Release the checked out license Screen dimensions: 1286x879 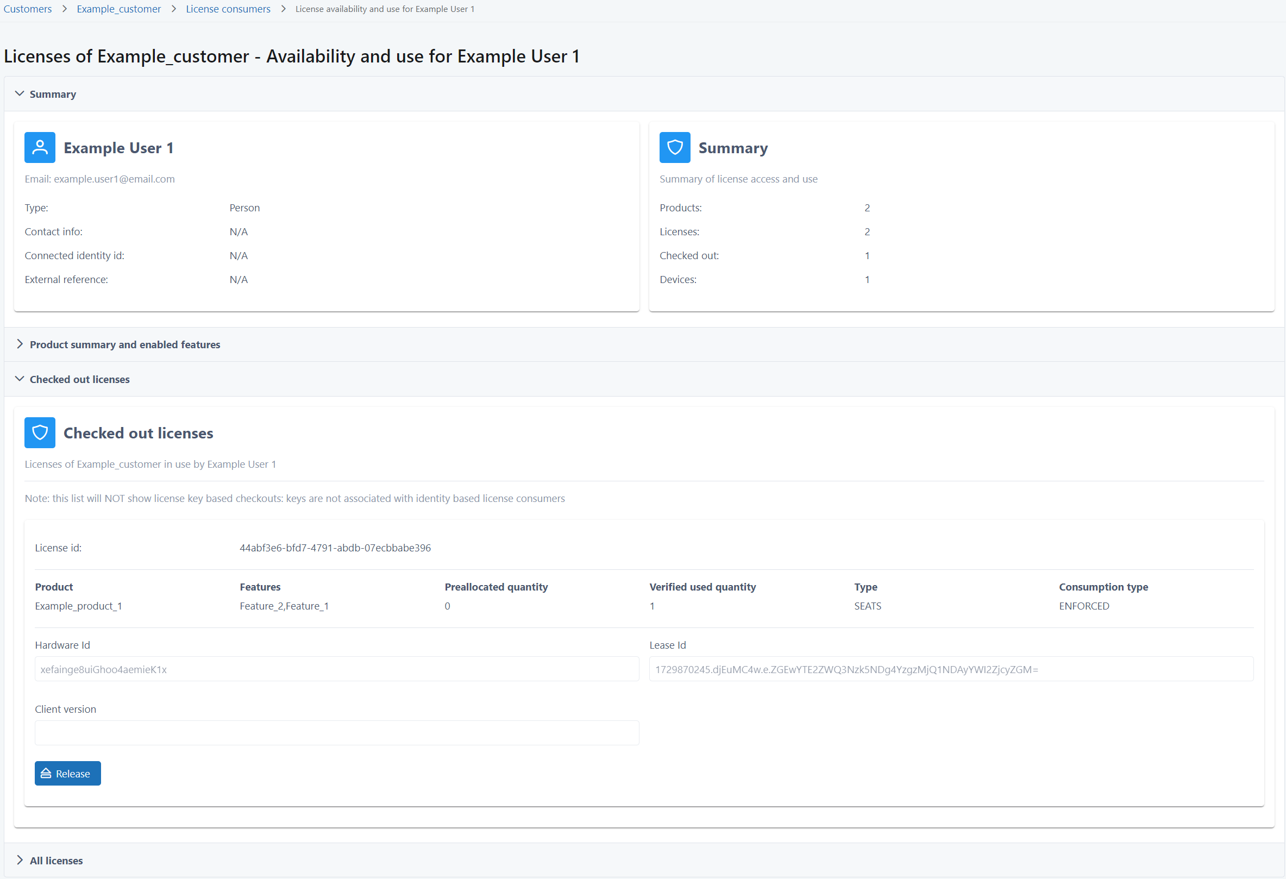pyautogui.click(x=67, y=774)
